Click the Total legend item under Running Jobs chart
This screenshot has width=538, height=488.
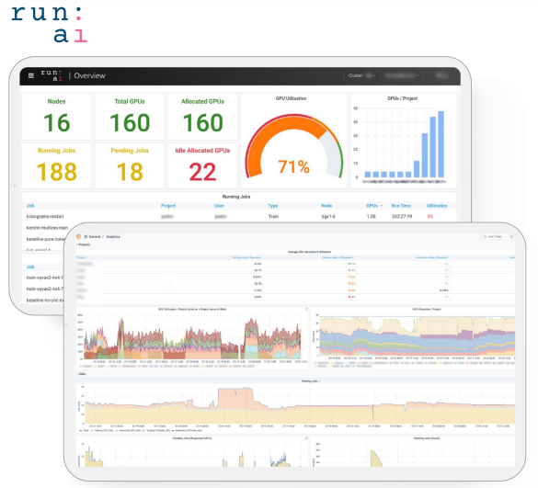[84, 430]
